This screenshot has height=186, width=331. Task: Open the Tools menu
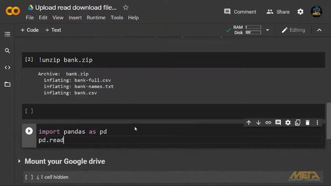tap(117, 18)
